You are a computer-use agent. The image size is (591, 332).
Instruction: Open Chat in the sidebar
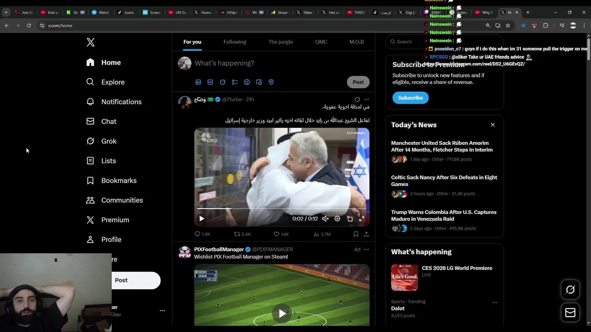(x=101, y=121)
